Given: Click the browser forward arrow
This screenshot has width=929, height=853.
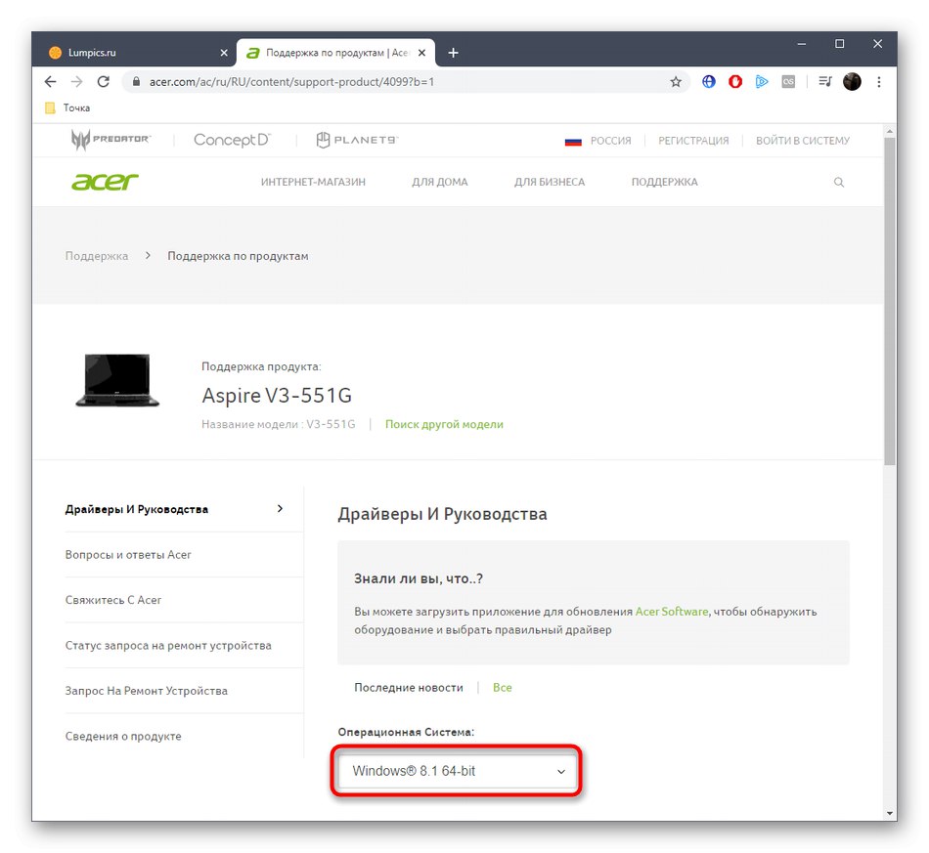Looking at the screenshot, I should (x=76, y=82).
